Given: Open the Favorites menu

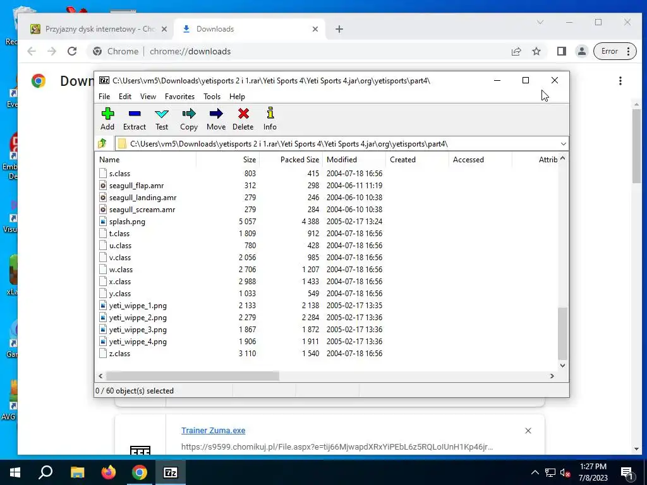Looking at the screenshot, I should click(x=179, y=97).
